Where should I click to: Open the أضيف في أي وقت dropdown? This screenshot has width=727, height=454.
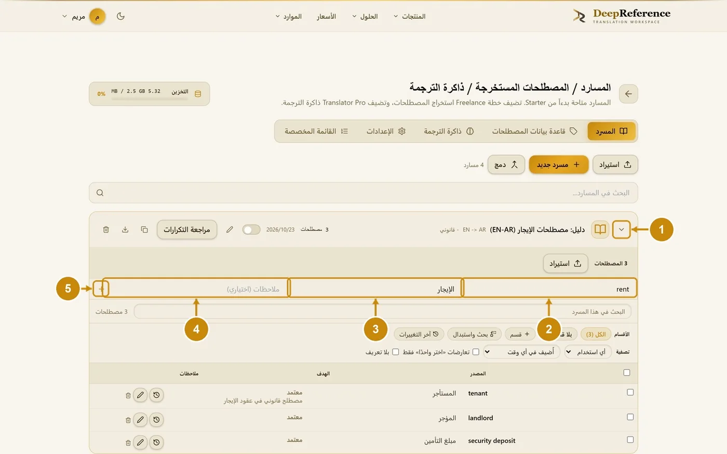[x=521, y=352]
